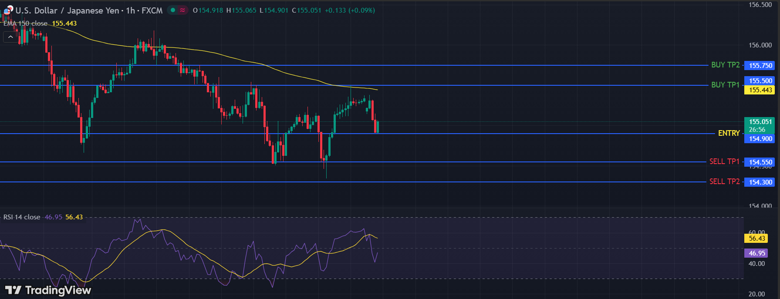Click the green market open status dot
The image size is (780, 299).
pos(173,10)
